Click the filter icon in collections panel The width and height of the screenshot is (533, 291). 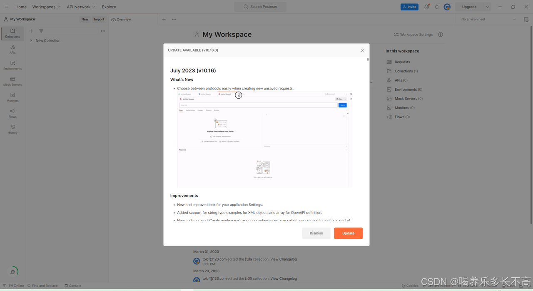click(41, 31)
